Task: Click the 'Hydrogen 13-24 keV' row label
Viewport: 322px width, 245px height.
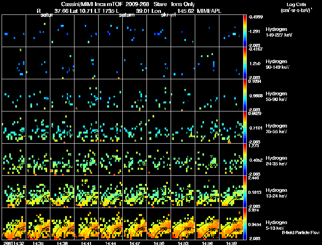Action: coord(277,193)
